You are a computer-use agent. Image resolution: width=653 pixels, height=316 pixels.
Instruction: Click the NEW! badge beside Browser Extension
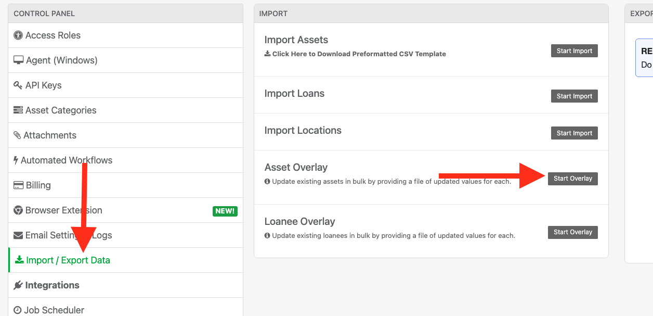[x=225, y=211]
